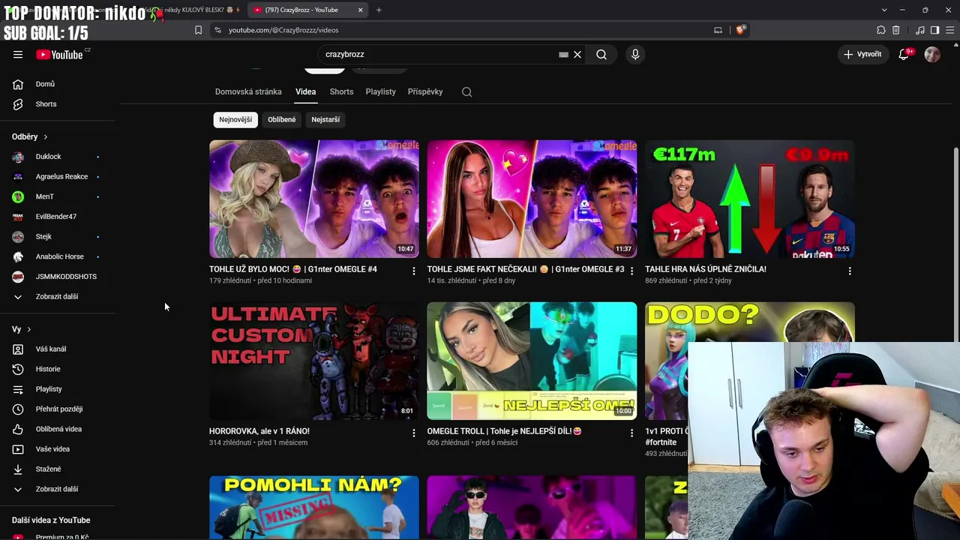
Task: Sort videos by Oblíbené
Action: pyautogui.click(x=282, y=120)
